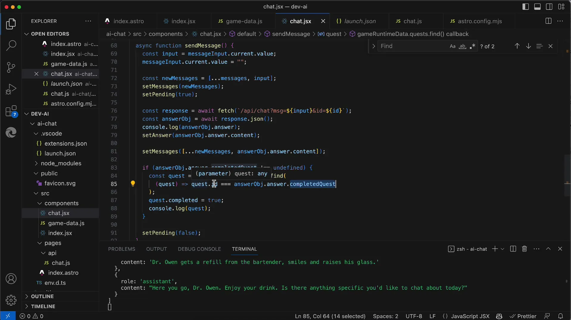Open the Edge browser tools icon
Screen dimensions: 571x320
coord(11,132)
